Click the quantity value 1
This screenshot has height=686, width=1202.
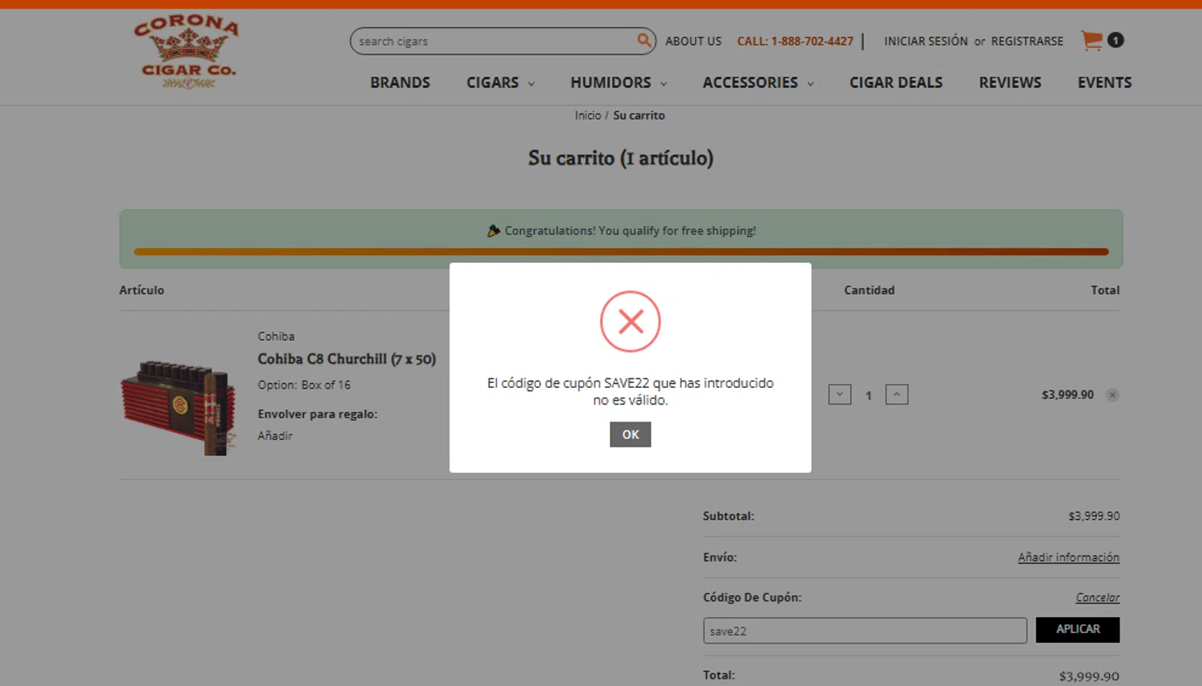(868, 395)
